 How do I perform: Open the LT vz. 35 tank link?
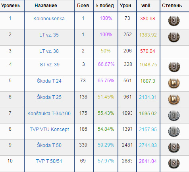coord(49,35)
